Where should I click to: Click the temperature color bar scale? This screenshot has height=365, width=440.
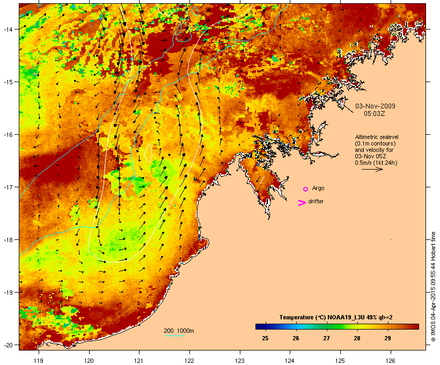point(337,326)
